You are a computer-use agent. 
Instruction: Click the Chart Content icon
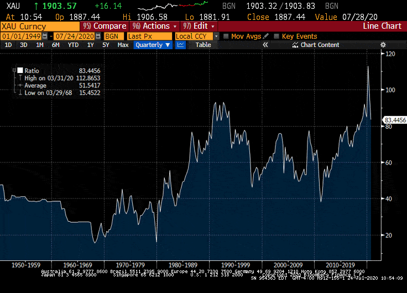295,45
